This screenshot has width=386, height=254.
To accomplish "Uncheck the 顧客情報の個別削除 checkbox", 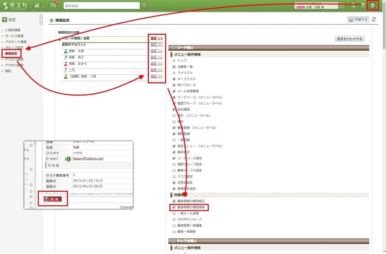I will tap(174, 207).
